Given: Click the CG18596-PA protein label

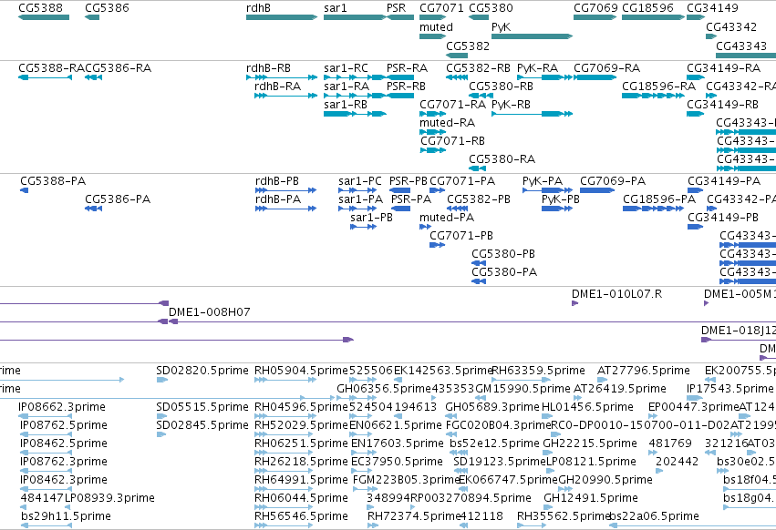Looking at the screenshot, I should point(659,199).
